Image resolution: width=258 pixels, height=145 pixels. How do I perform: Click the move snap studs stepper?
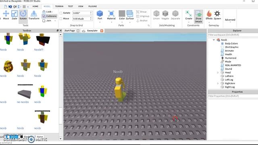91,19
